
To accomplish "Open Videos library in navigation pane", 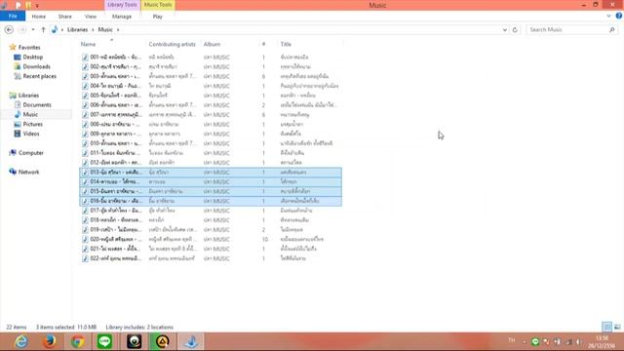I will [30, 134].
